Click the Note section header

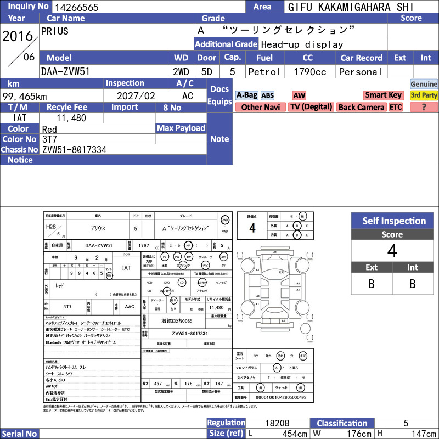pyautogui.click(x=219, y=139)
